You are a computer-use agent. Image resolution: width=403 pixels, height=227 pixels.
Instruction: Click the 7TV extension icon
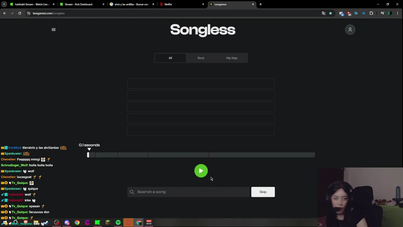(x=356, y=13)
